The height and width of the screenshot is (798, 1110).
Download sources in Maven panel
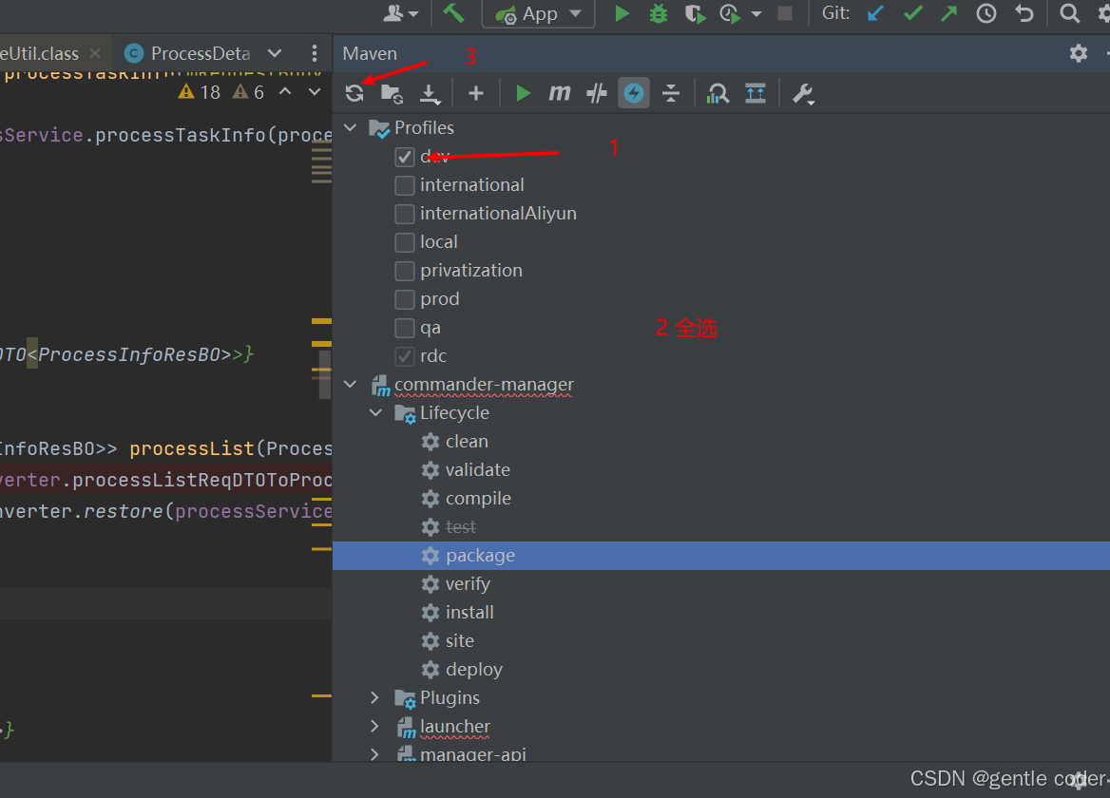pos(431,92)
